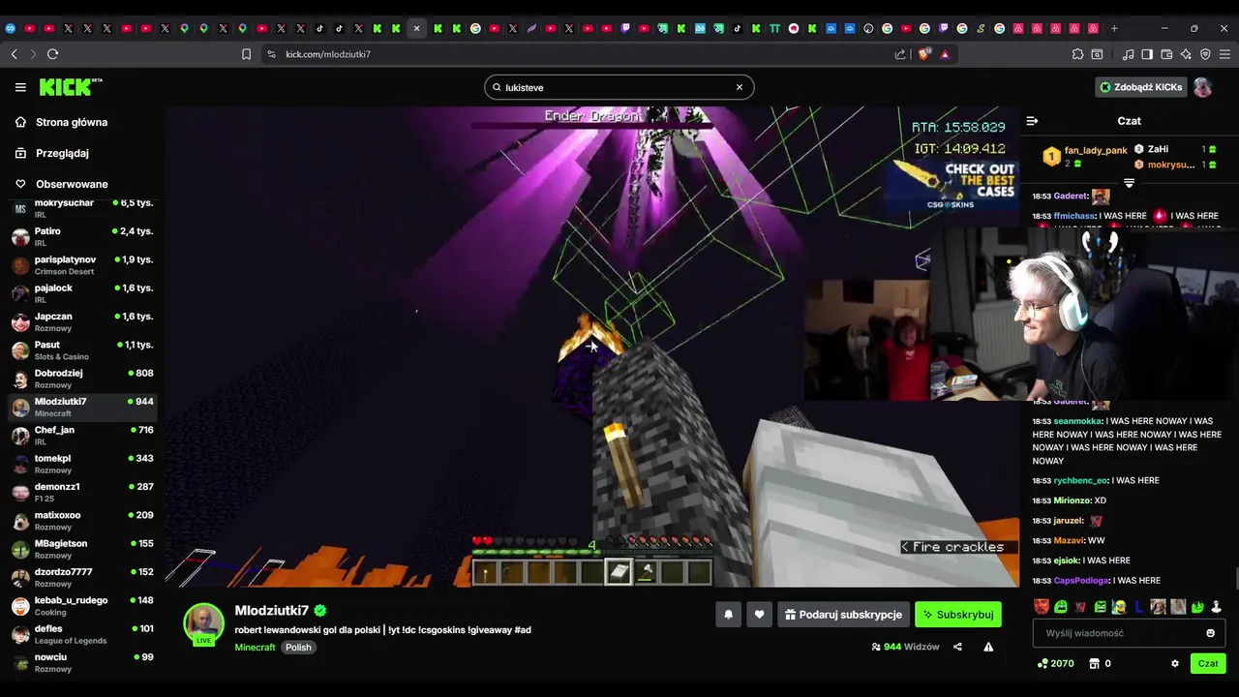Viewport: 1239px width, 697px height.
Task: Open the browser extensions puzzle icon
Action: click(x=1077, y=54)
